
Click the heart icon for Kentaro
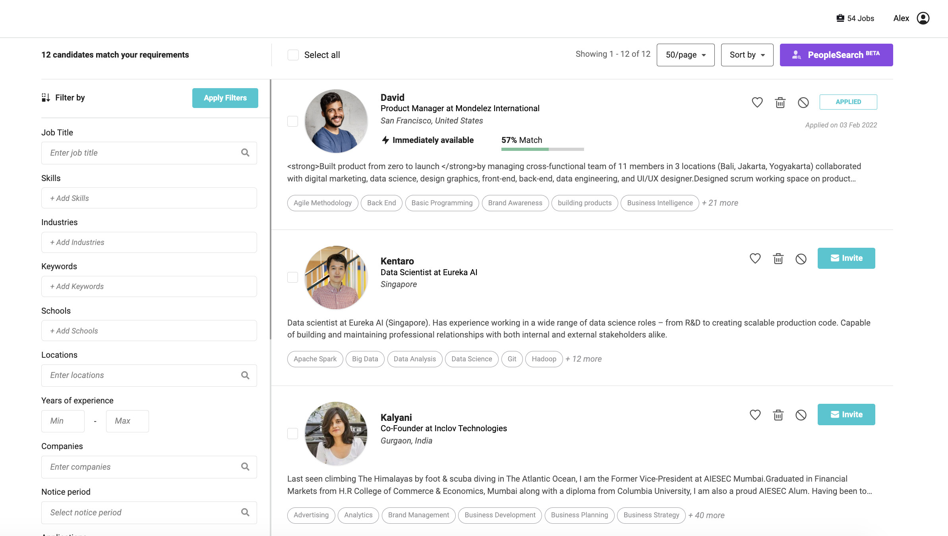click(755, 258)
